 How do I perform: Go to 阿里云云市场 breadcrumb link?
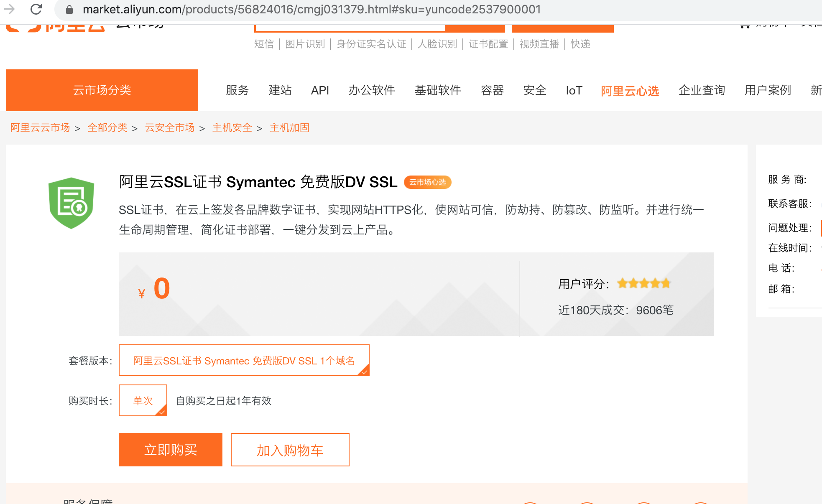40,127
